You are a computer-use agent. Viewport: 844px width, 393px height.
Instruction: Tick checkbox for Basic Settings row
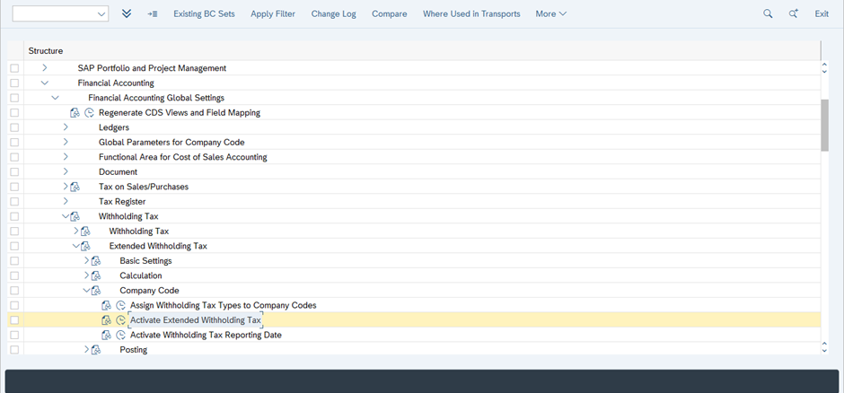tap(14, 261)
